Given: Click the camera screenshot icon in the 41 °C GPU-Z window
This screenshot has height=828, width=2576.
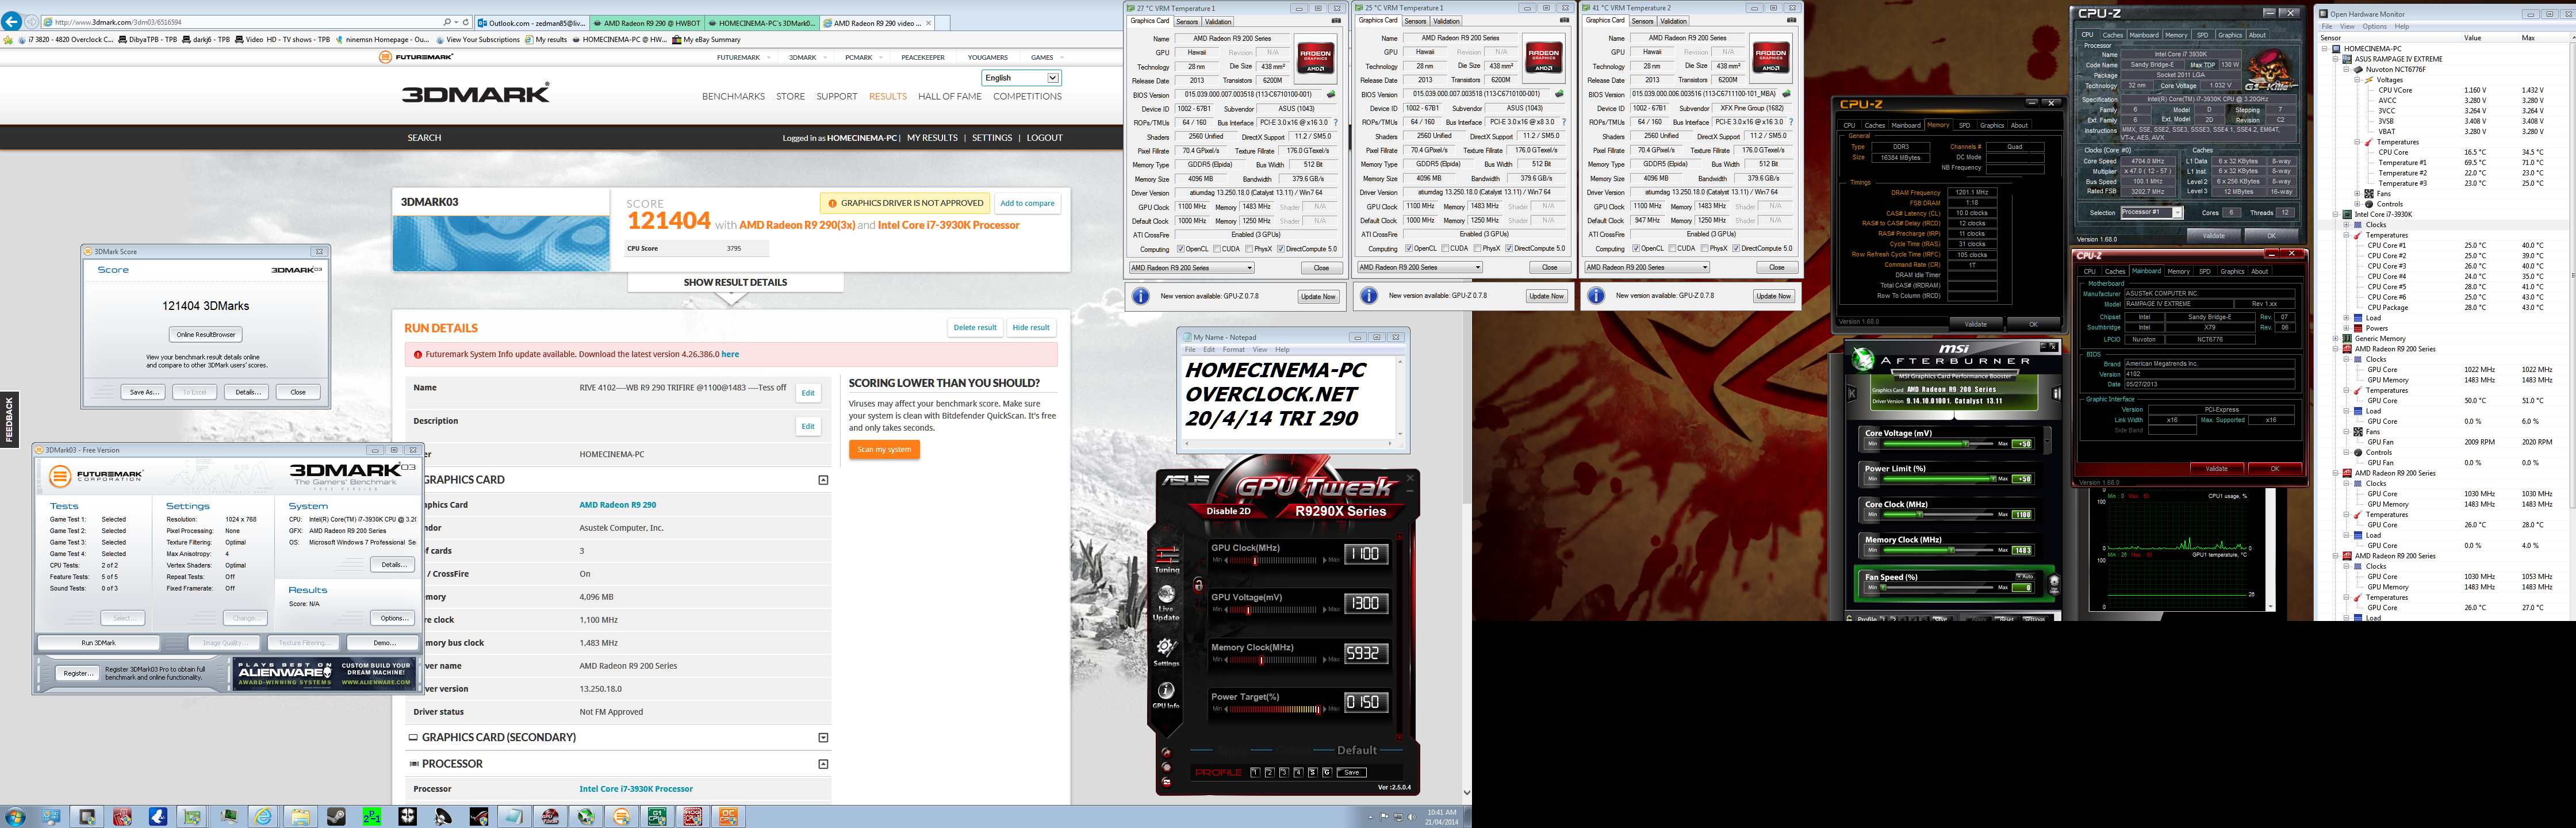Looking at the screenshot, I should click(x=1791, y=21).
